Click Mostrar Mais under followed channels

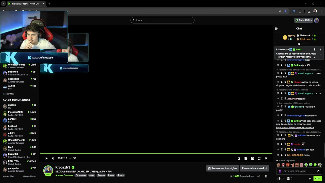click(x=9, y=94)
